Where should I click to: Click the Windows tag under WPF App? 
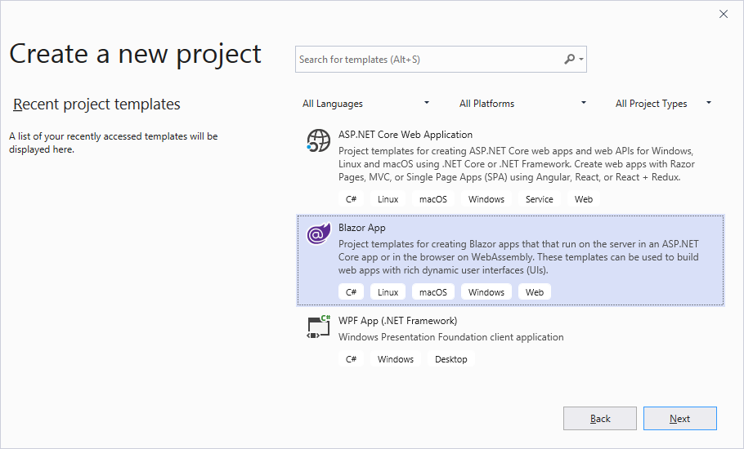coord(396,359)
